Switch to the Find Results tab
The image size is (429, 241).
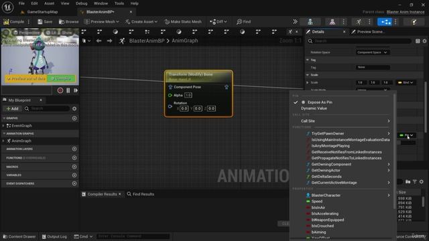(141, 194)
